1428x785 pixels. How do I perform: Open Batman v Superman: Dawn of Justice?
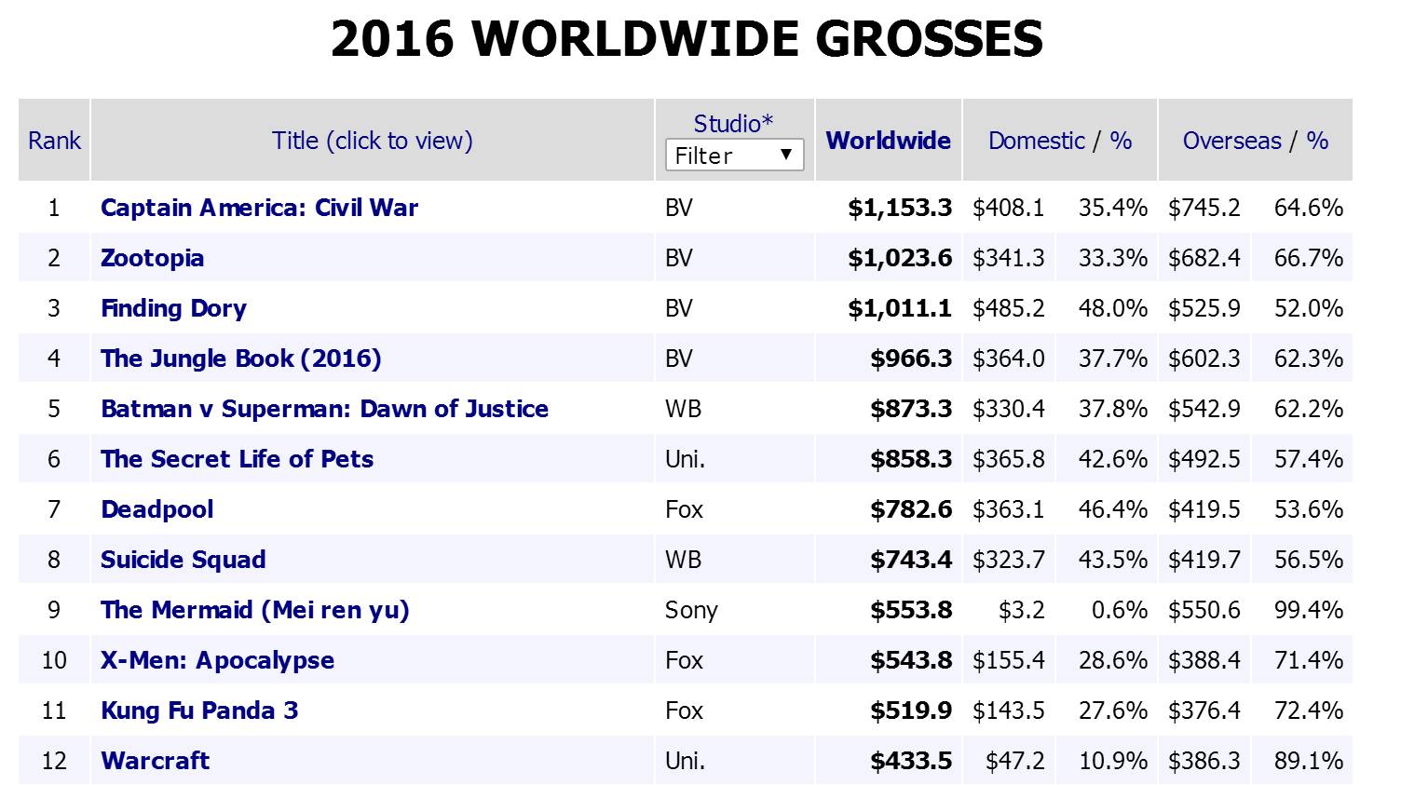(x=324, y=409)
